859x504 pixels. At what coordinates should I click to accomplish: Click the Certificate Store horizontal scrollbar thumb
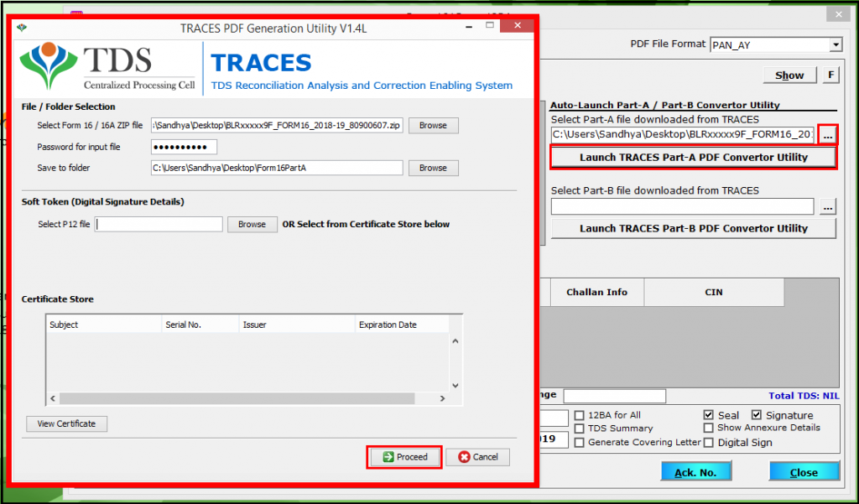coord(237,398)
